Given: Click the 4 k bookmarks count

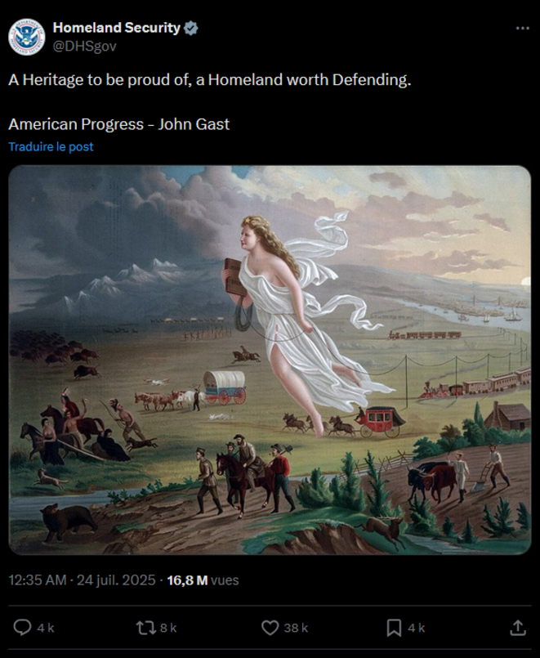Looking at the screenshot, I should pyautogui.click(x=417, y=628).
